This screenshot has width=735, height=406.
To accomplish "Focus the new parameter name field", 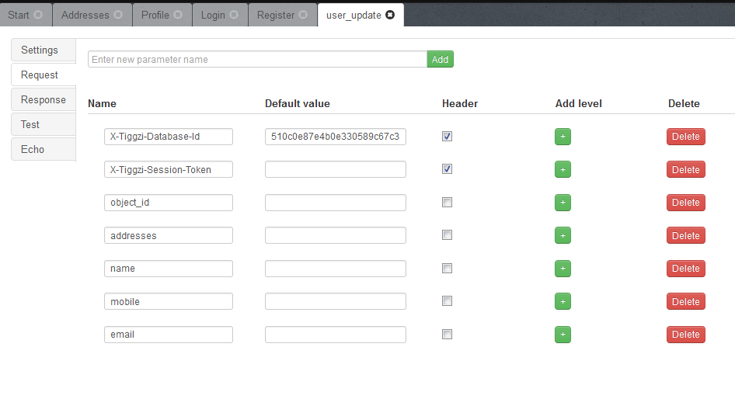I will pos(256,59).
